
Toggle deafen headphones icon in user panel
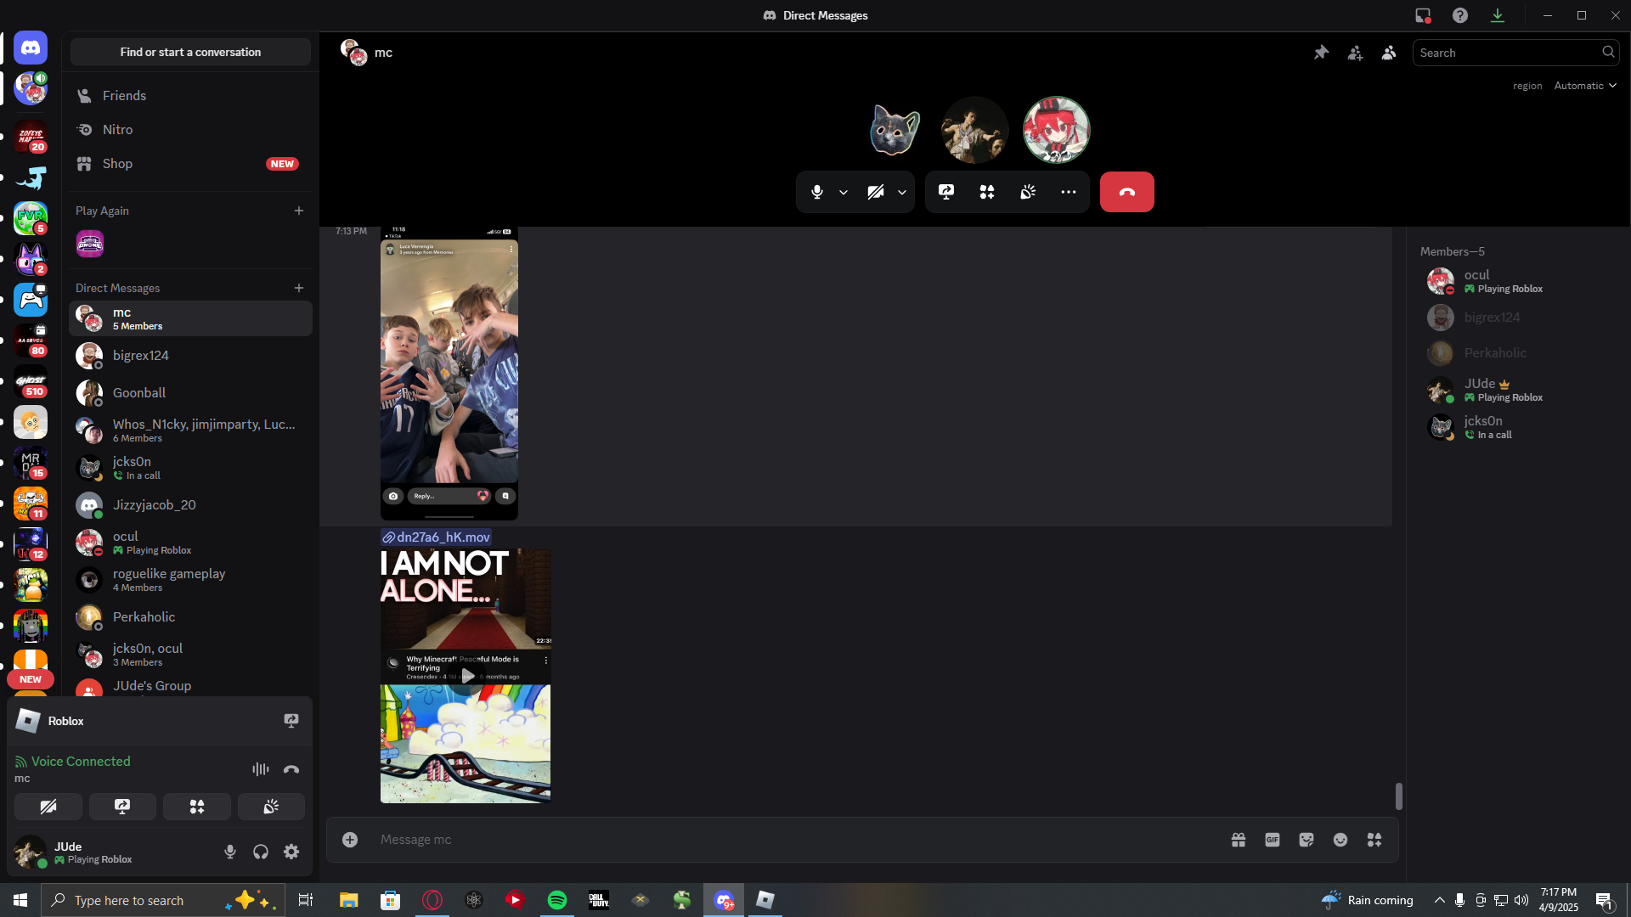click(x=261, y=852)
